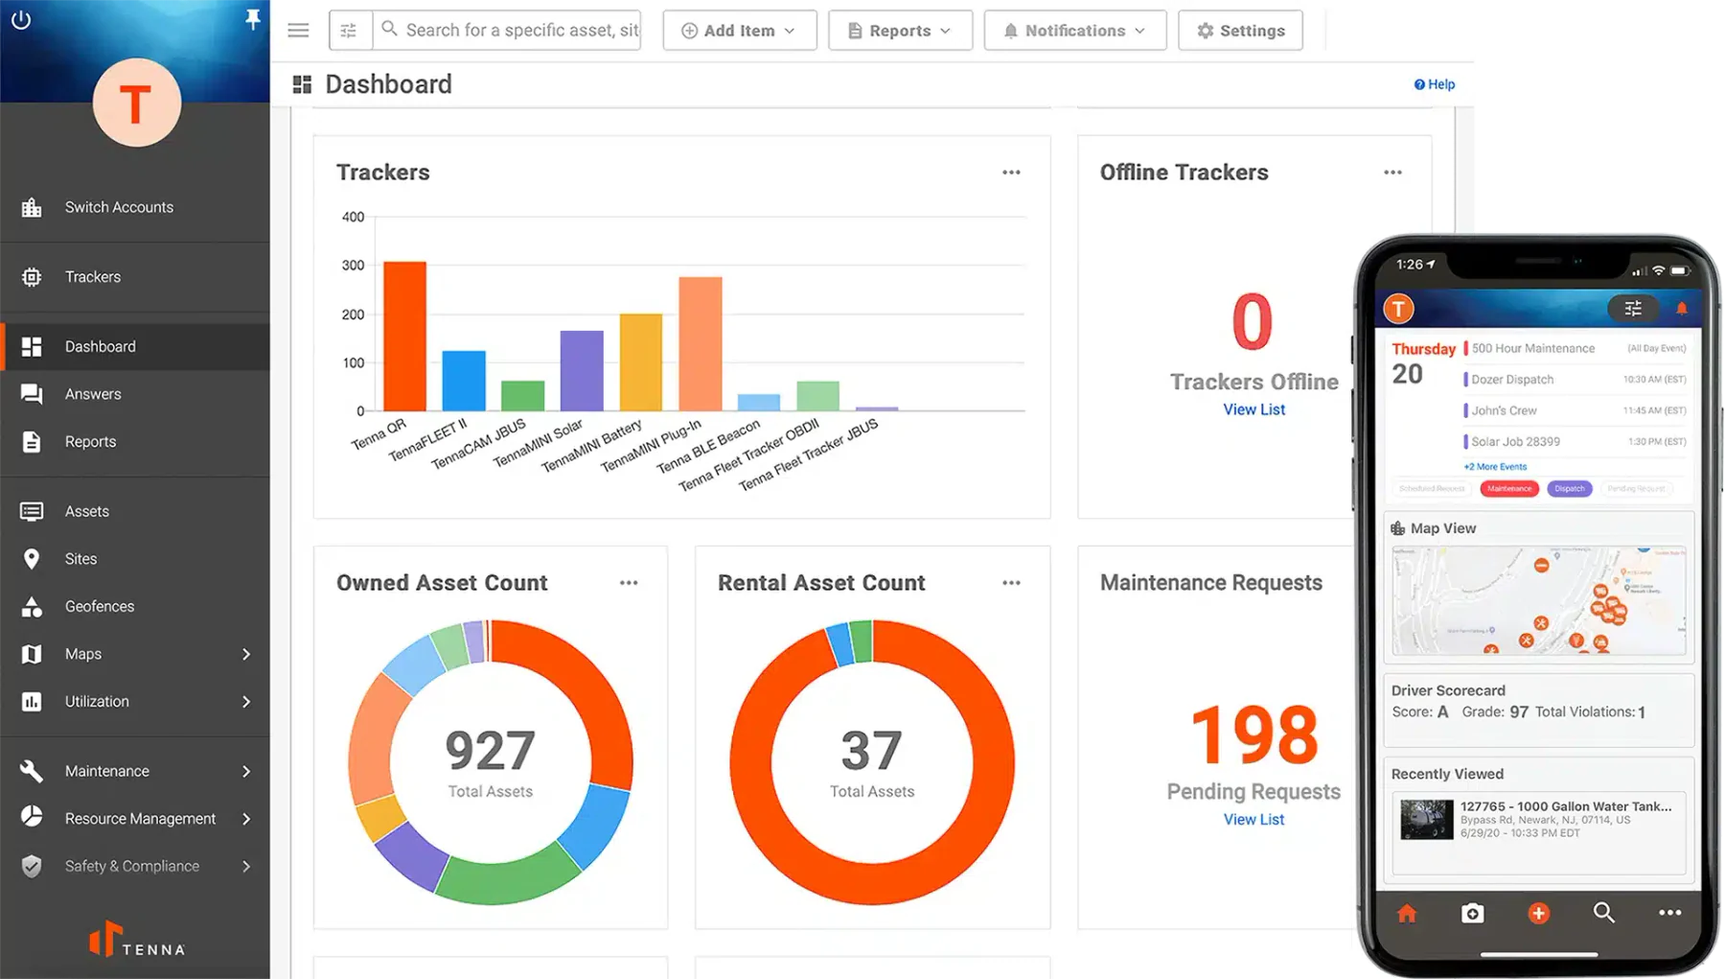Screen dimensions: 1725x979
Task: Toggle the hamburger menu icon
Action: point(298,30)
